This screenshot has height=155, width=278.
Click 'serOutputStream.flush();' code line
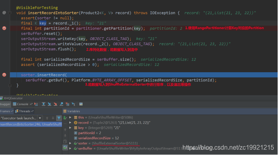tap(48, 49)
